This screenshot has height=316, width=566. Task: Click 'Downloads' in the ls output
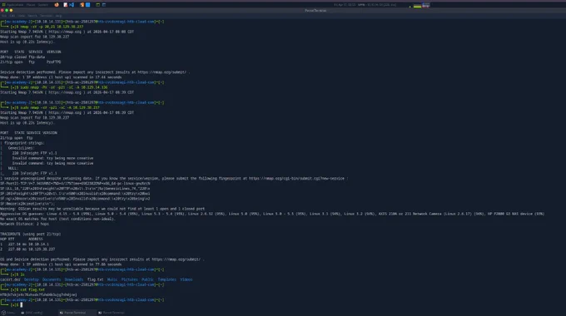point(73,279)
